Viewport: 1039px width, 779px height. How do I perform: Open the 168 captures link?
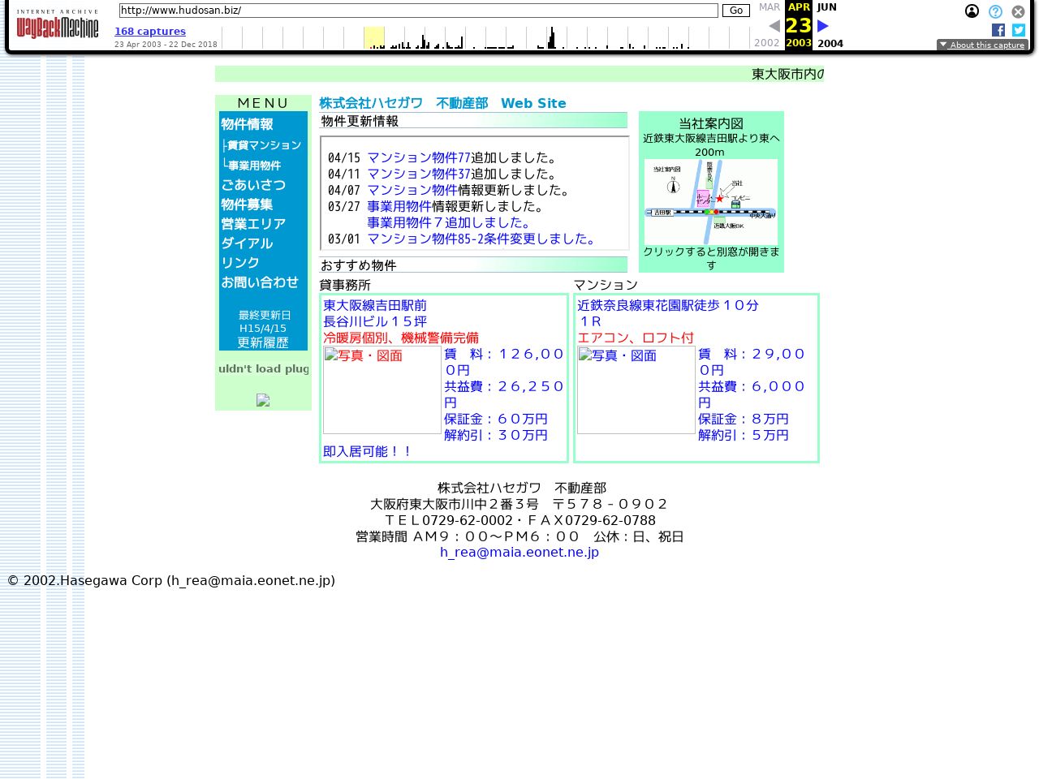point(150,32)
